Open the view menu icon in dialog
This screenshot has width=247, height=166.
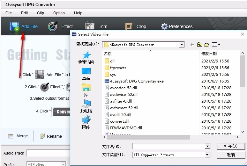point(216,45)
